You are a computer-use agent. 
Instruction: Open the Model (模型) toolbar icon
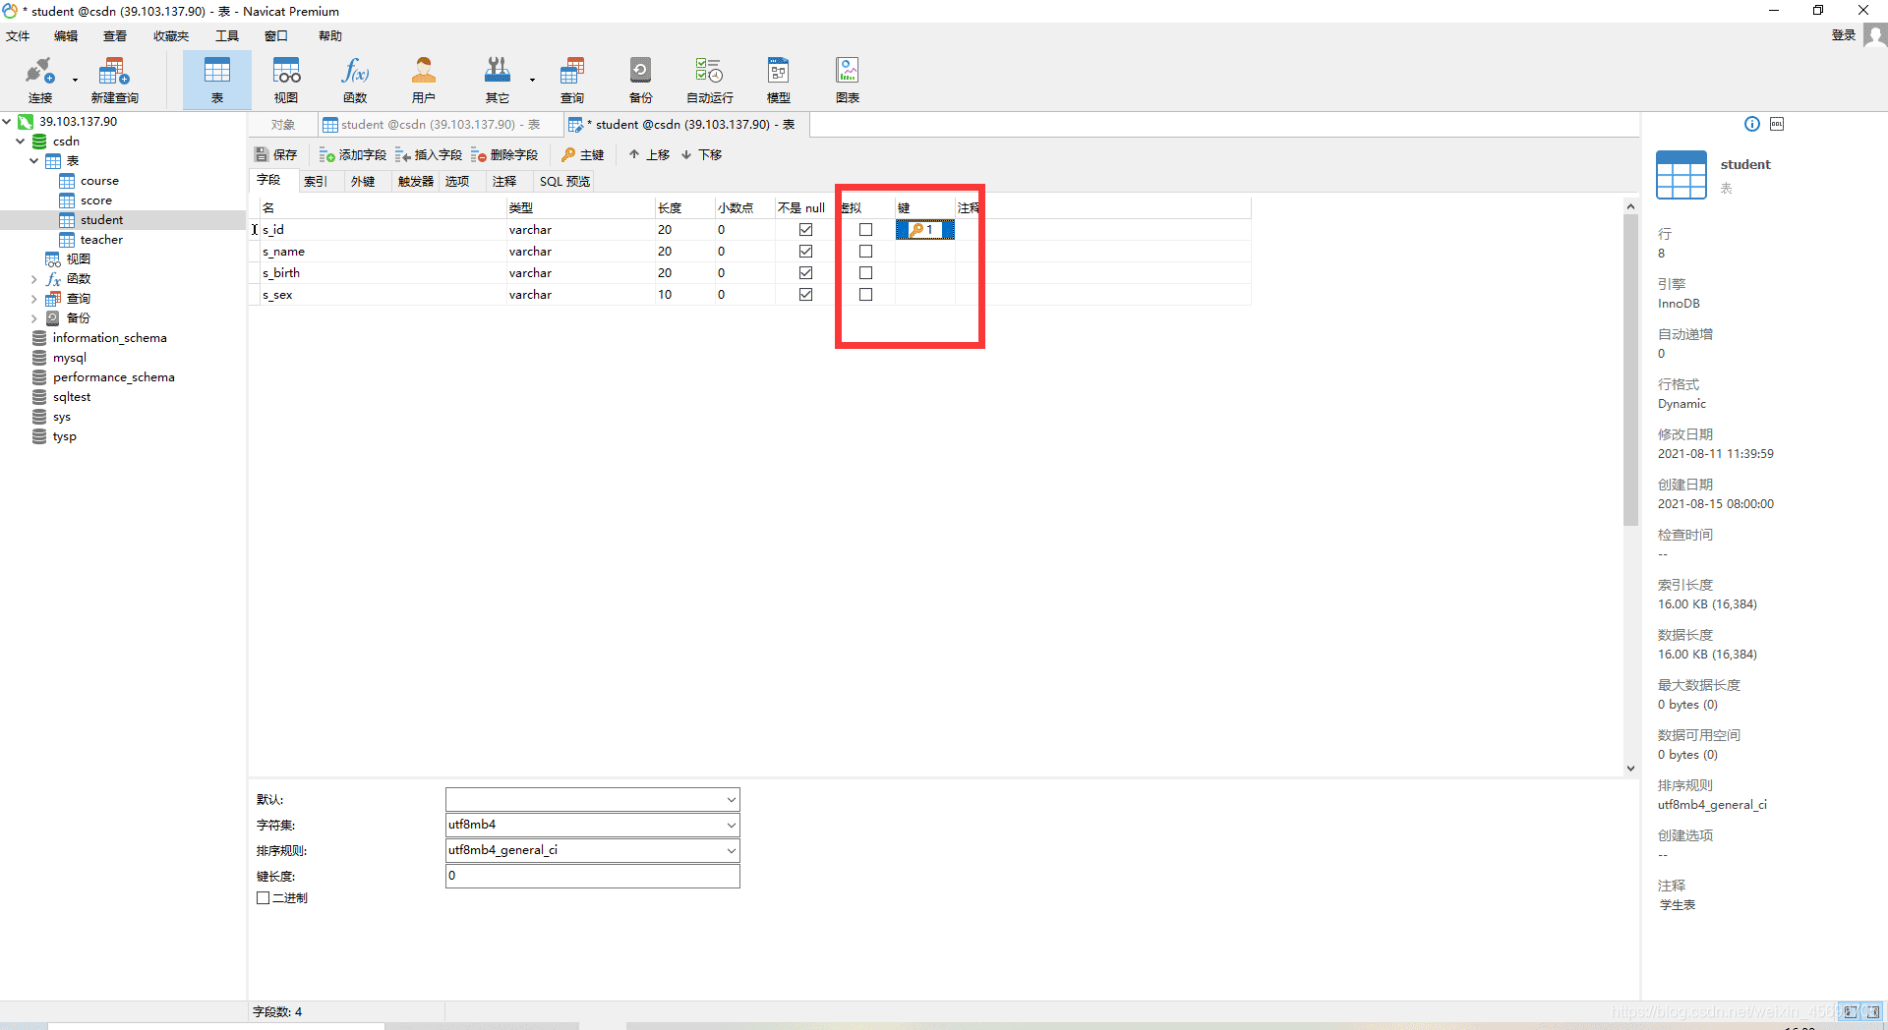(x=778, y=80)
